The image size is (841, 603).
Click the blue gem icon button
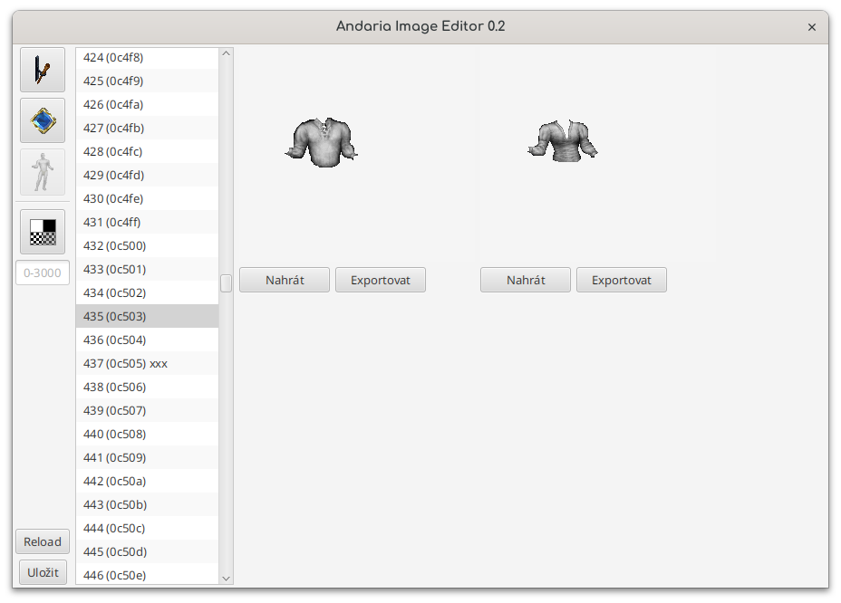point(43,120)
